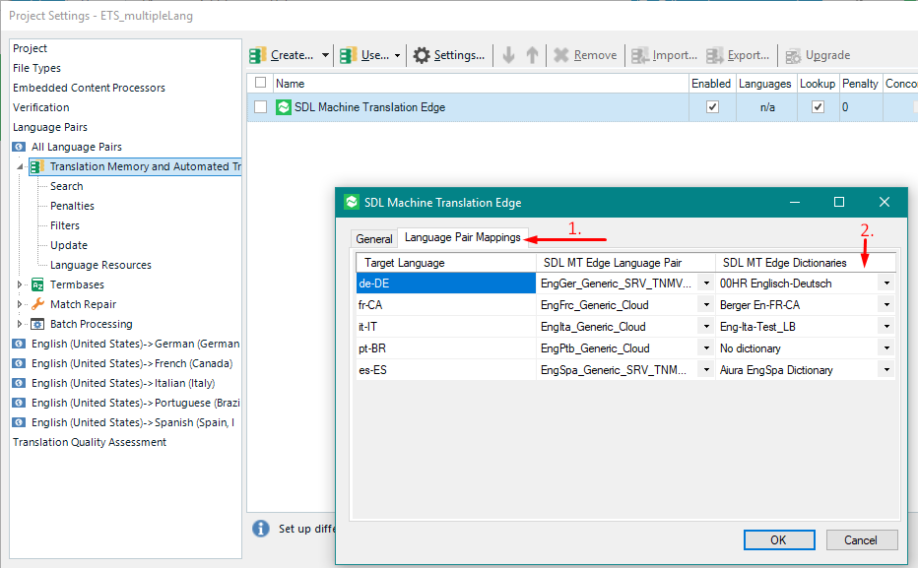Click the SDL MT Edge dialog title icon
The image size is (918, 568).
pos(352,203)
